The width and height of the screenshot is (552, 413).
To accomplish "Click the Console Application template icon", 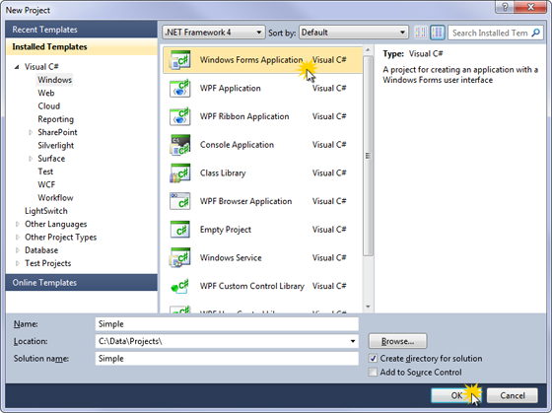I will (179, 145).
